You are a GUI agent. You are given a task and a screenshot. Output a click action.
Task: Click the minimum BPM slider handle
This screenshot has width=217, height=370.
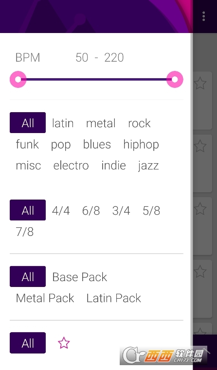pos(18,79)
